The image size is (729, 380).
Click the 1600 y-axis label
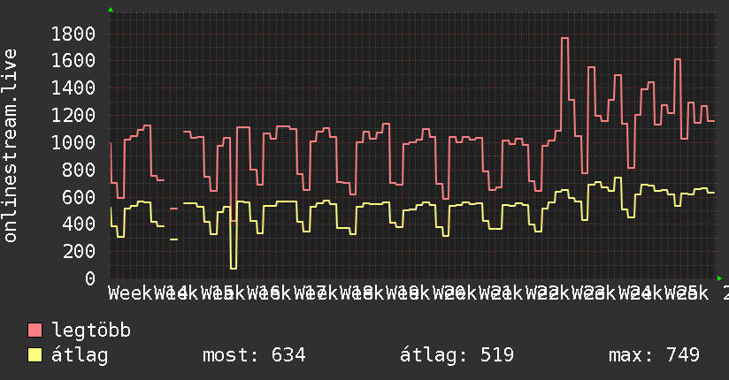click(x=73, y=60)
